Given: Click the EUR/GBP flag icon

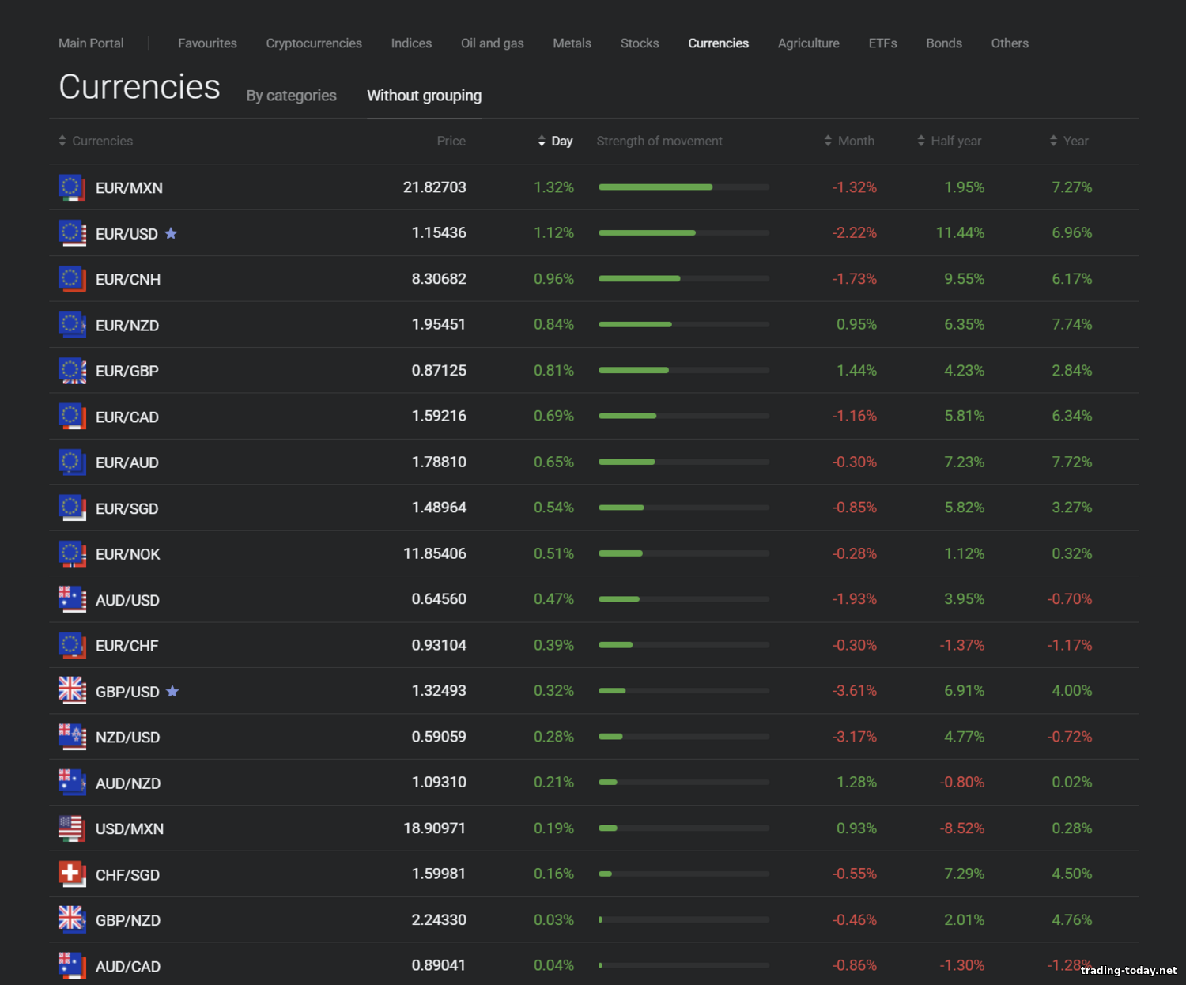Looking at the screenshot, I should click(72, 371).
